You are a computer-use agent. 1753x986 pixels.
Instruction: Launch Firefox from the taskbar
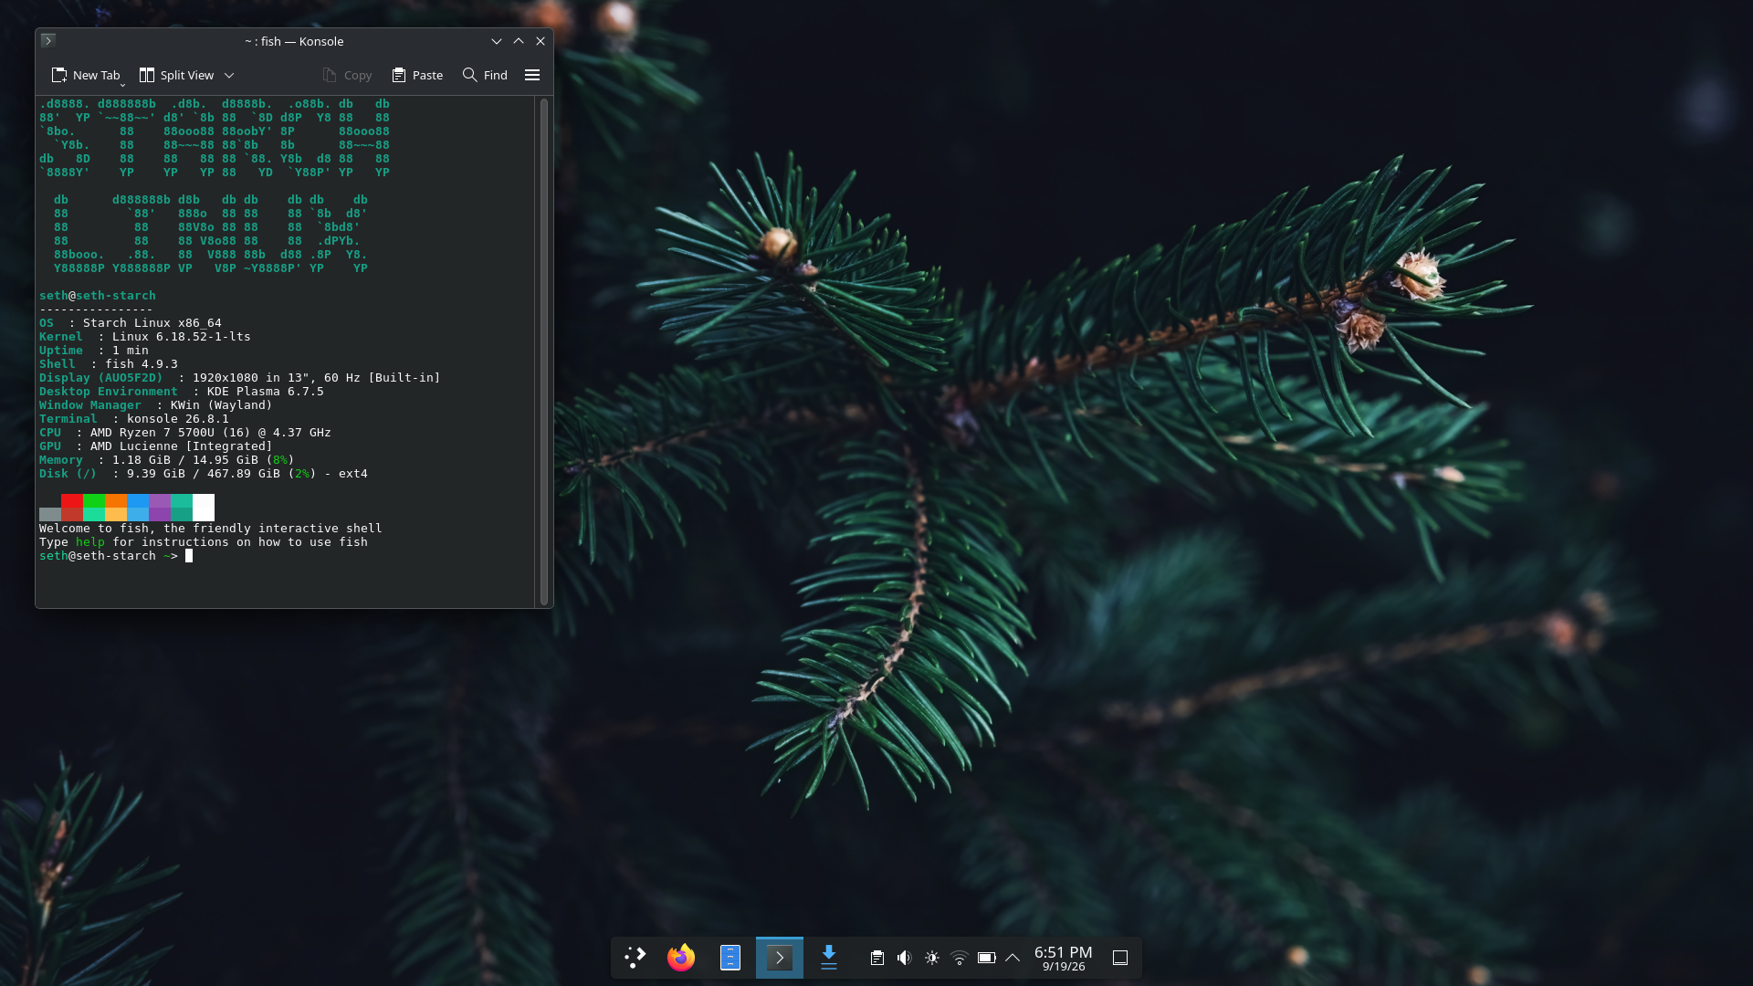click(x=681, y=958)
